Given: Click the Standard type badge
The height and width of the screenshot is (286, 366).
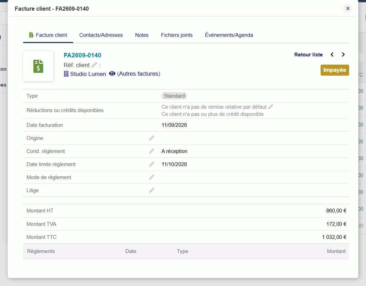Looking at the screenshot, I should tap(174, 96).
